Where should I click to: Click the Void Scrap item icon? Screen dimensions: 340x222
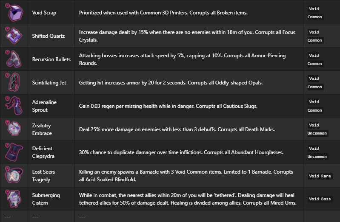pos(14,13)
